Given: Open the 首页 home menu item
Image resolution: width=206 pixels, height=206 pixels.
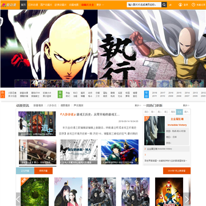Looking at the screenshot, I should [23, 5].
